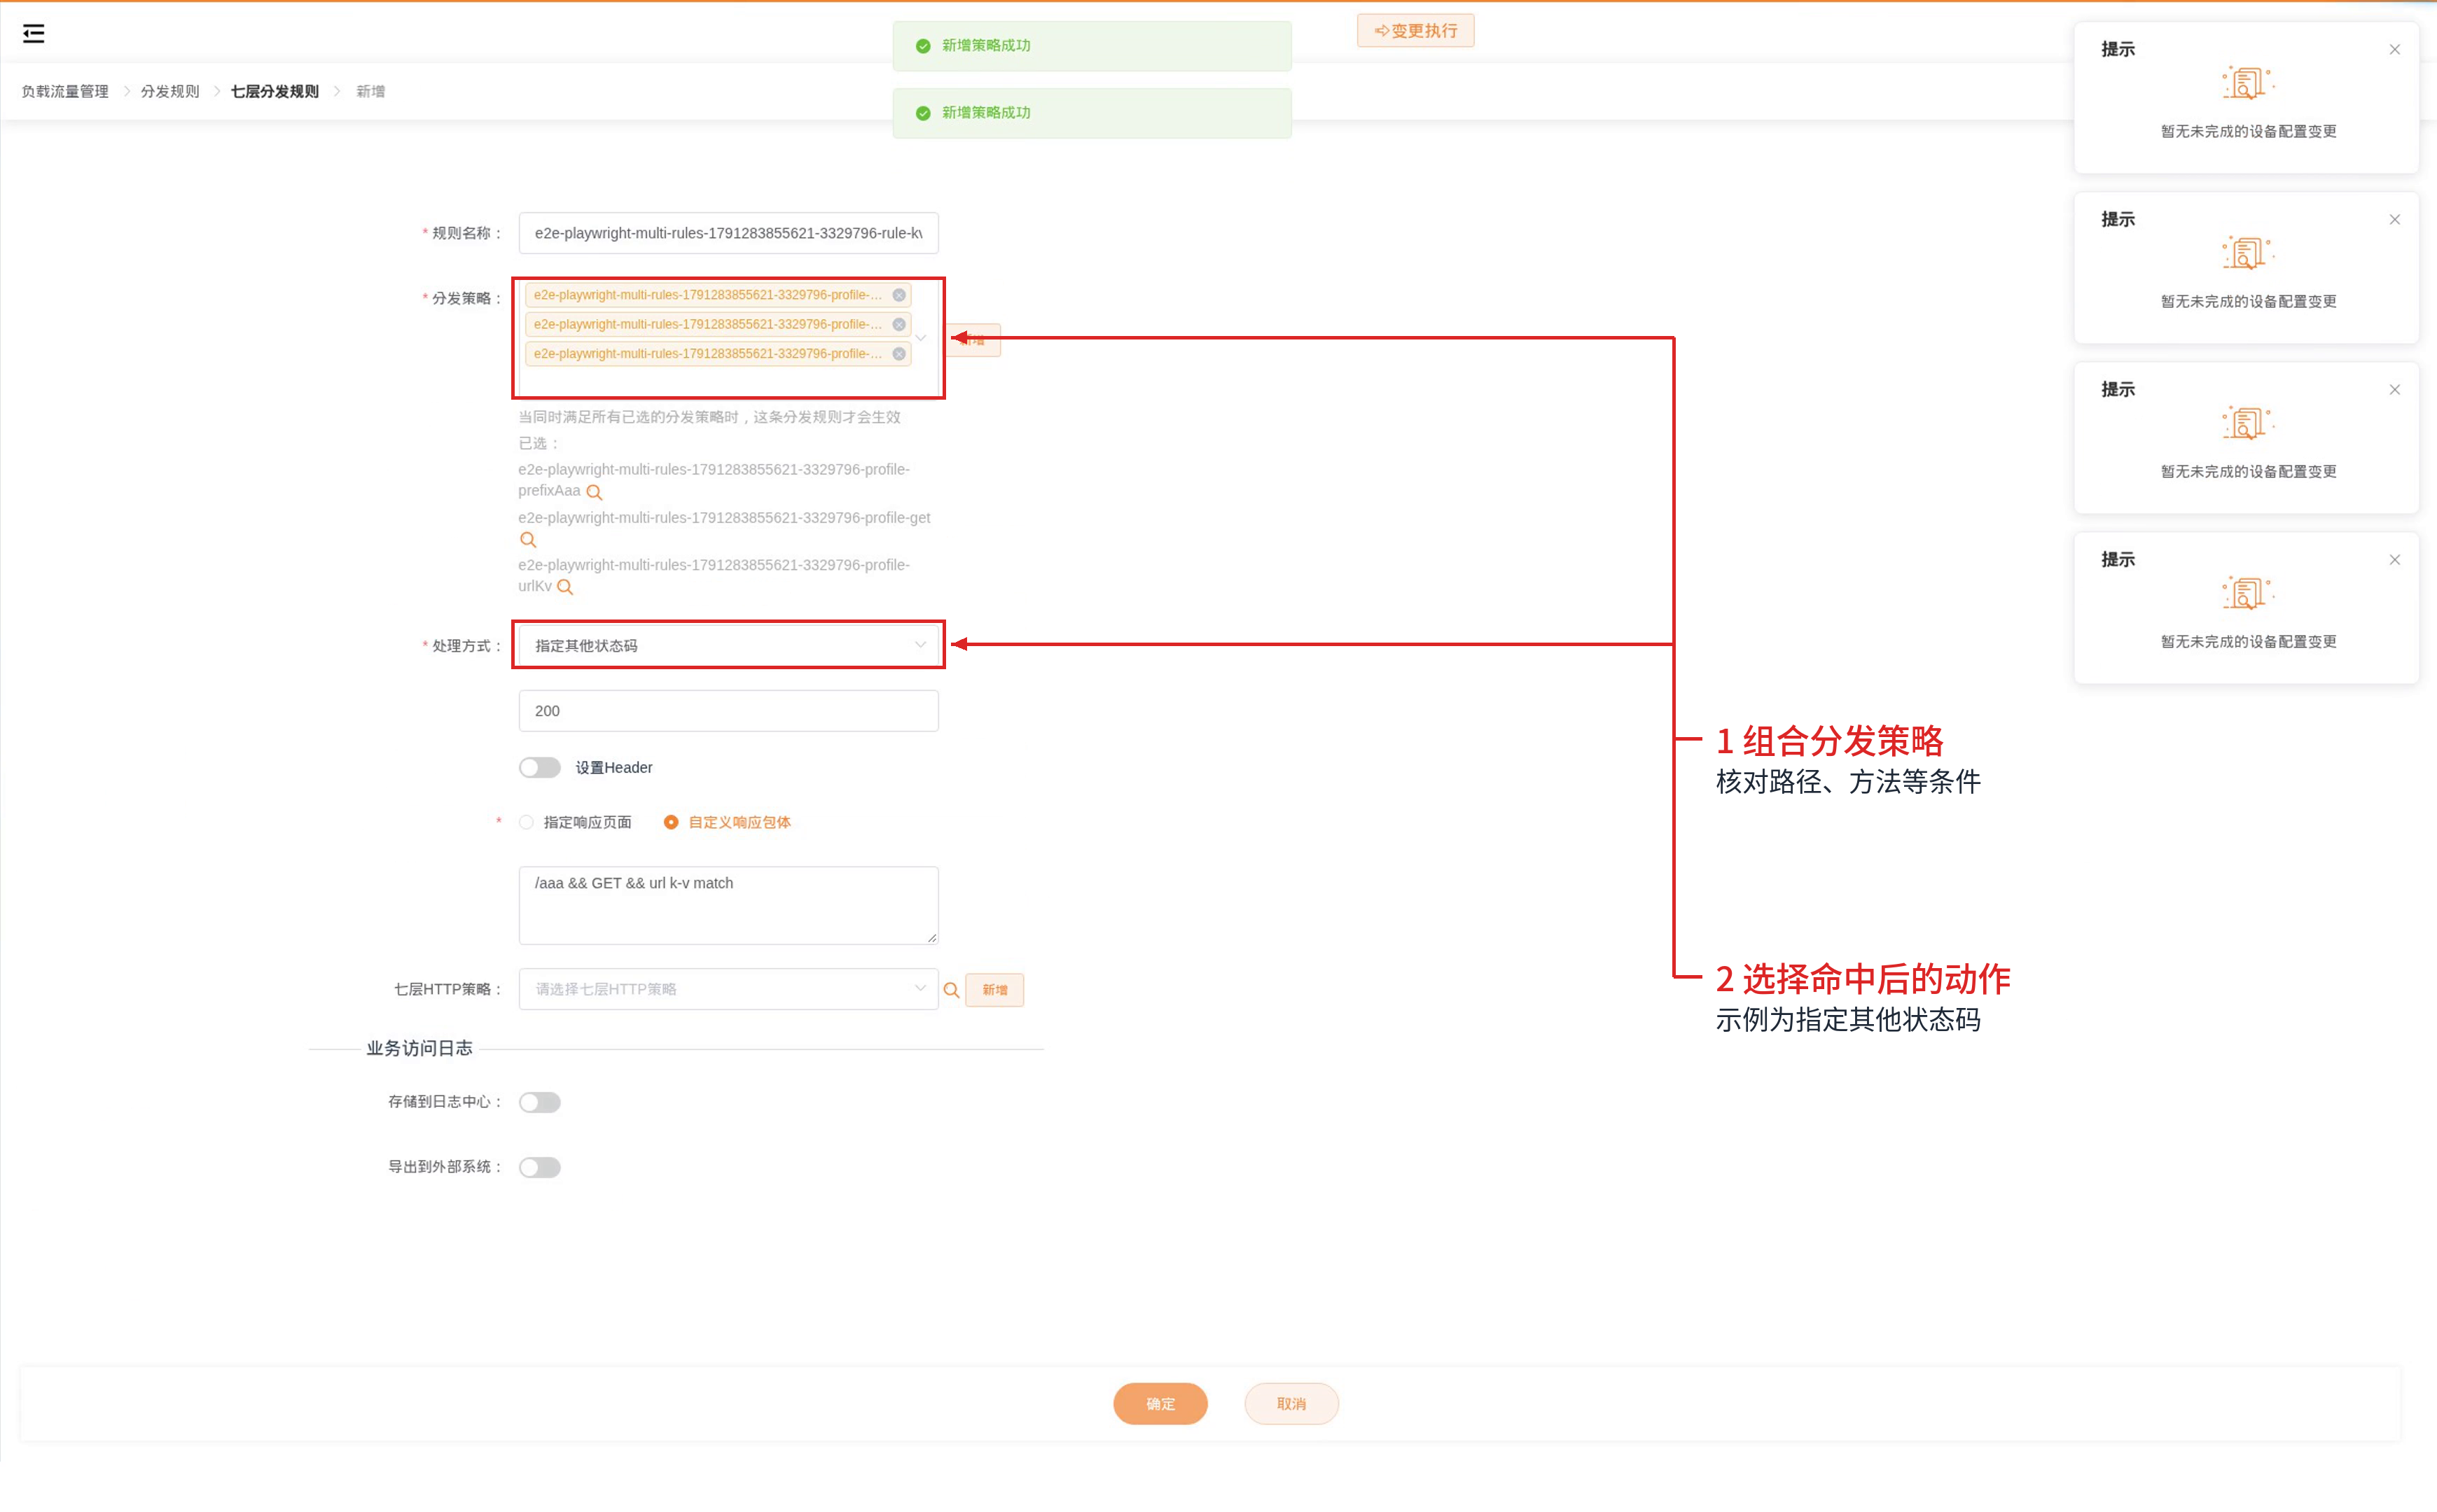View details of profile-urlKv via magnifier
The height and width of the screenshot is (1512, 2437).
tap(565, 587)
